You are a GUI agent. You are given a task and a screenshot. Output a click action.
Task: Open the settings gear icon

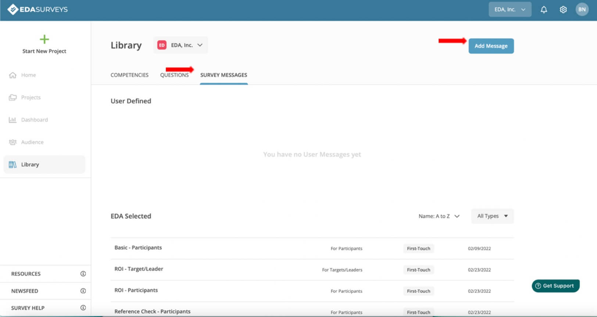pyautogui.click(x=563, y=10)
